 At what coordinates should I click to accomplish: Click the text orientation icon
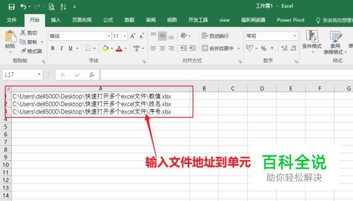[x=184, y=35]
